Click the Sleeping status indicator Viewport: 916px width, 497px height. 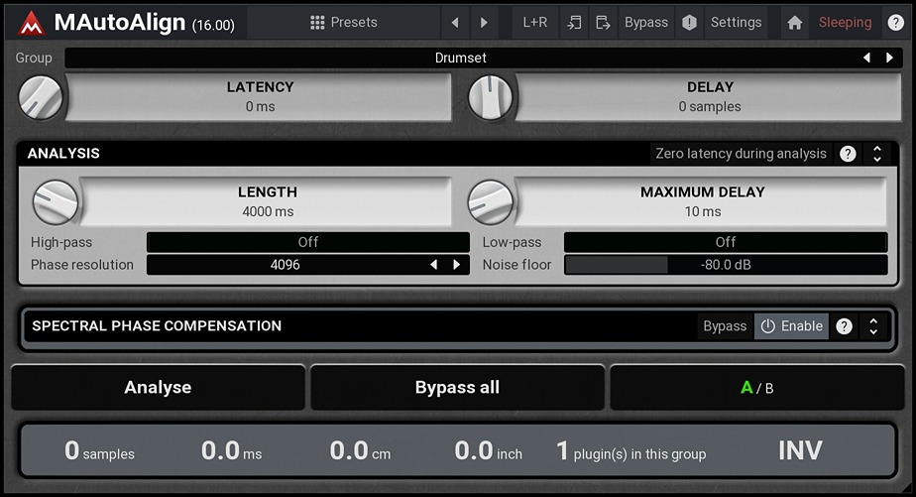point(845,22)
